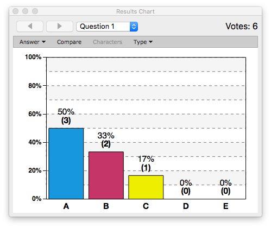Close the Results Chart window
This screenshot has width=271, height=228.
point(16,11)
